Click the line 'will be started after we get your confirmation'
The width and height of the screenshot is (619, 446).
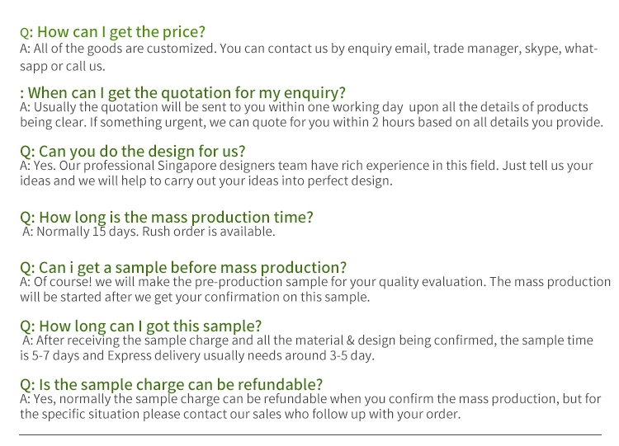coord(195,297)
